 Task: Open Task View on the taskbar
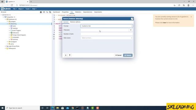click(x=47, y=108)
